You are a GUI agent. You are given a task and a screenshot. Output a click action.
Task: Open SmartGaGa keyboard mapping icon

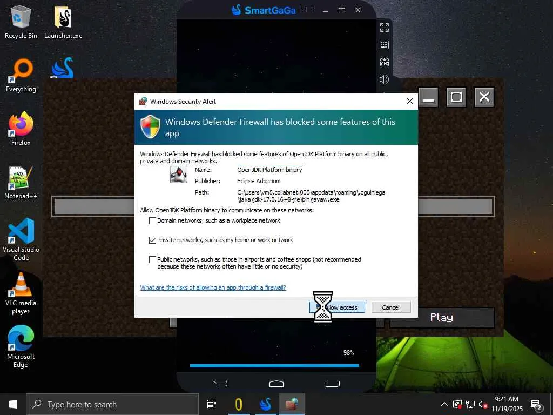coord(384,45)
